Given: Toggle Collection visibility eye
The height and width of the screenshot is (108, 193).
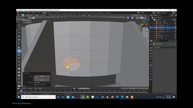Looking at the screenshot, I should click(175, 20).
